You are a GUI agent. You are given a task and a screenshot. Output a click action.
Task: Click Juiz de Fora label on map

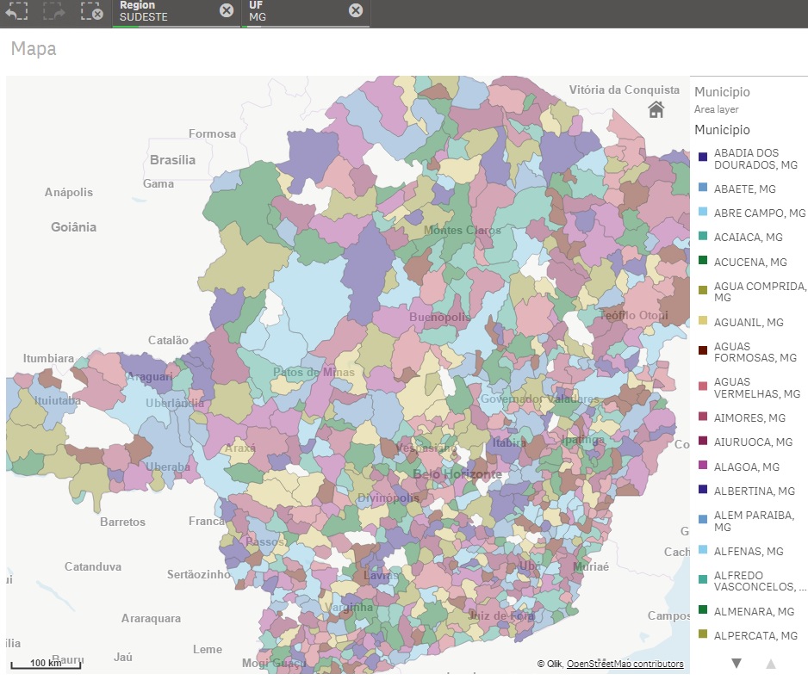pyautogui.click(x=501, y=615)
